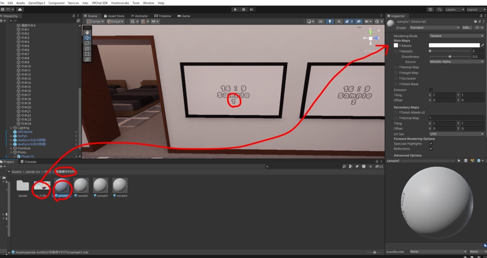Open the Layout dropdown

coord(476,10)
